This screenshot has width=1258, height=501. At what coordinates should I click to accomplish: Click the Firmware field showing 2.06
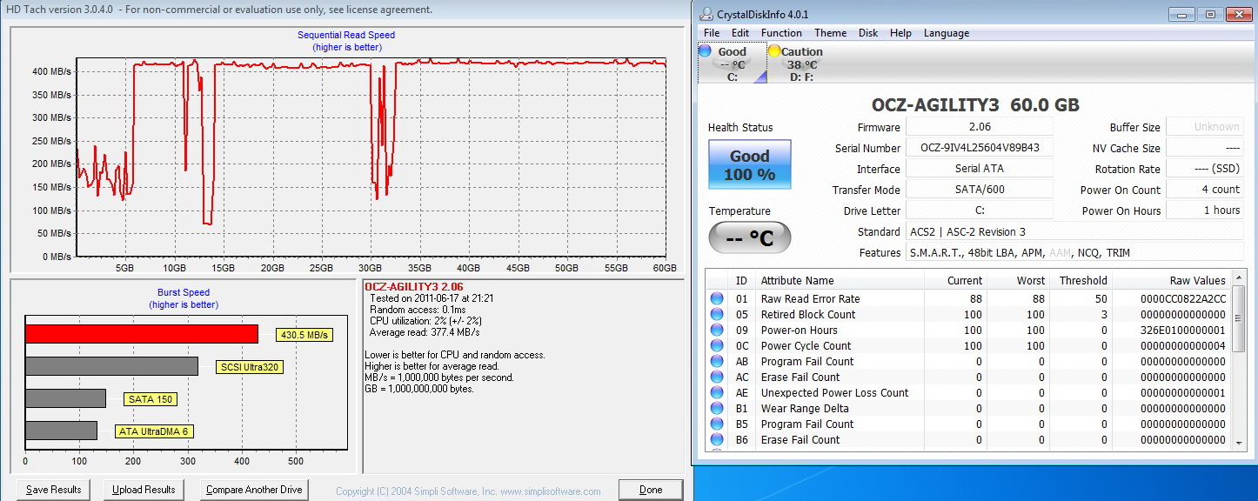coord(979,127)
